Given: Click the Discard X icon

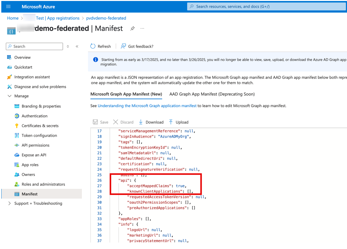Looking at the screenshot, I should click(x=116, y=122).
